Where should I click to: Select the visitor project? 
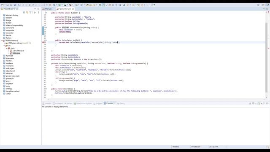[x=8, y=94]
